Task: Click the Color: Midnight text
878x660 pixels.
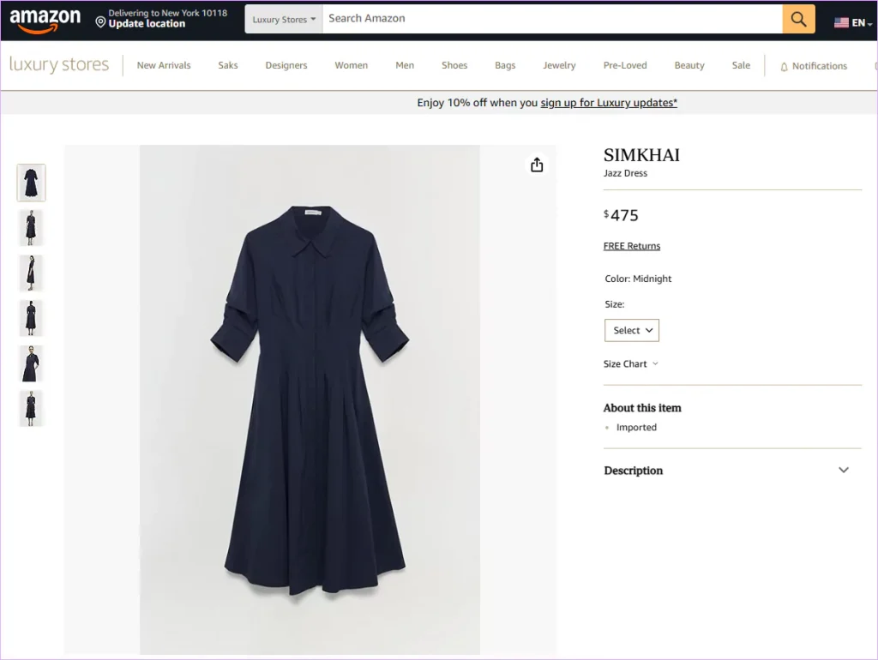Action: pos(638,279)
